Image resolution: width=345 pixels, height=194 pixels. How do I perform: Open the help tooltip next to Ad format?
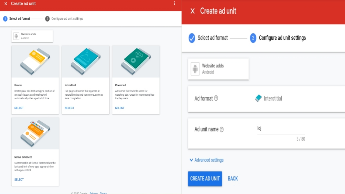tap(216, 99)
